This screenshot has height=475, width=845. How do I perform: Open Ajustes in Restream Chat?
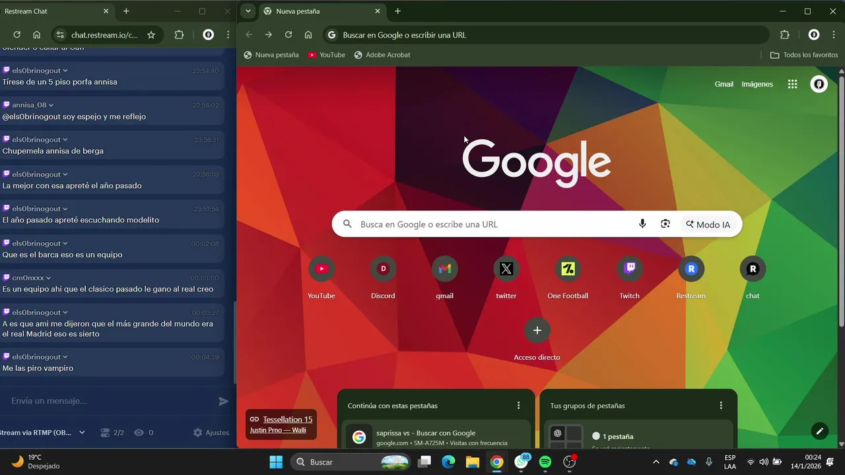click(211, 433)
